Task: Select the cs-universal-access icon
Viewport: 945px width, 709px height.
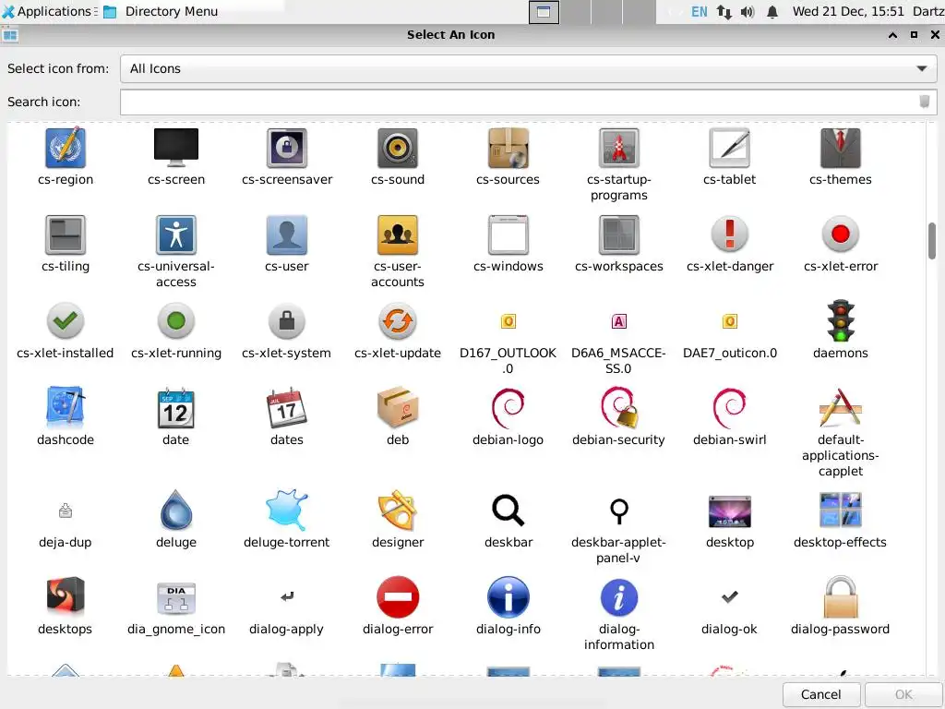Action: (176, 234)
